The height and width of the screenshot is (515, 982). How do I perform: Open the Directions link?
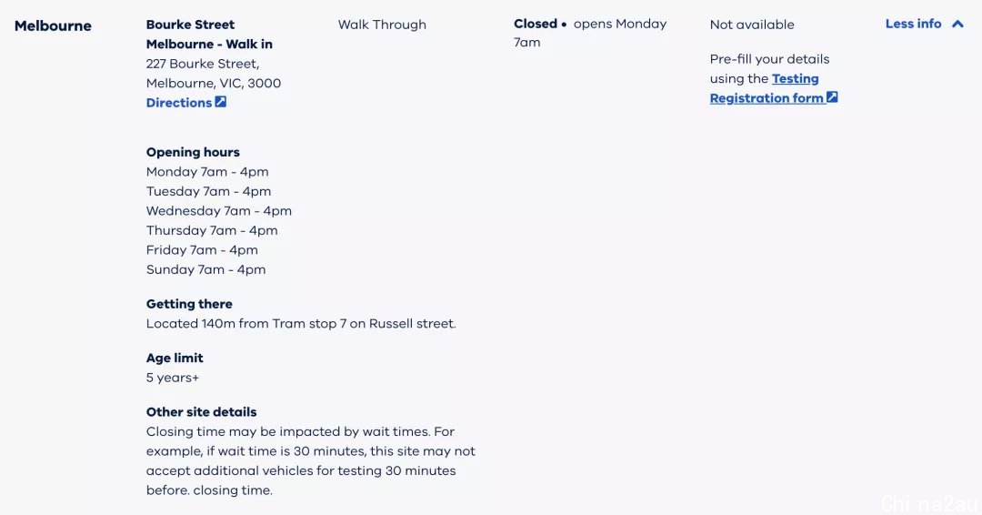coord(185,103)
